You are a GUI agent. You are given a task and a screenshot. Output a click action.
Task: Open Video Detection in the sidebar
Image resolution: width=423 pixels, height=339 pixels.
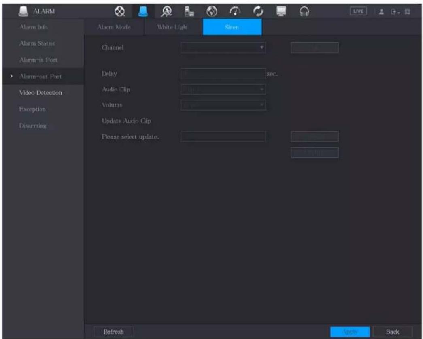[41, 93]
